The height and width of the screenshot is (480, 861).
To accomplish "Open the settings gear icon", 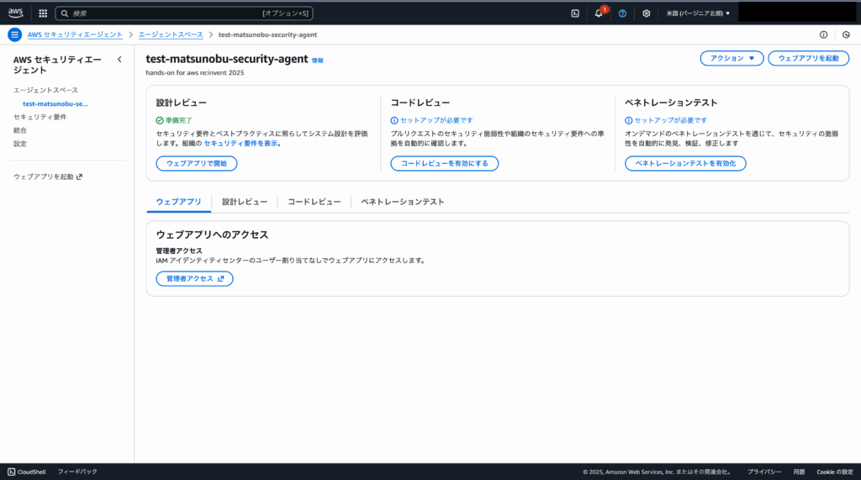I will pos(646,13).
